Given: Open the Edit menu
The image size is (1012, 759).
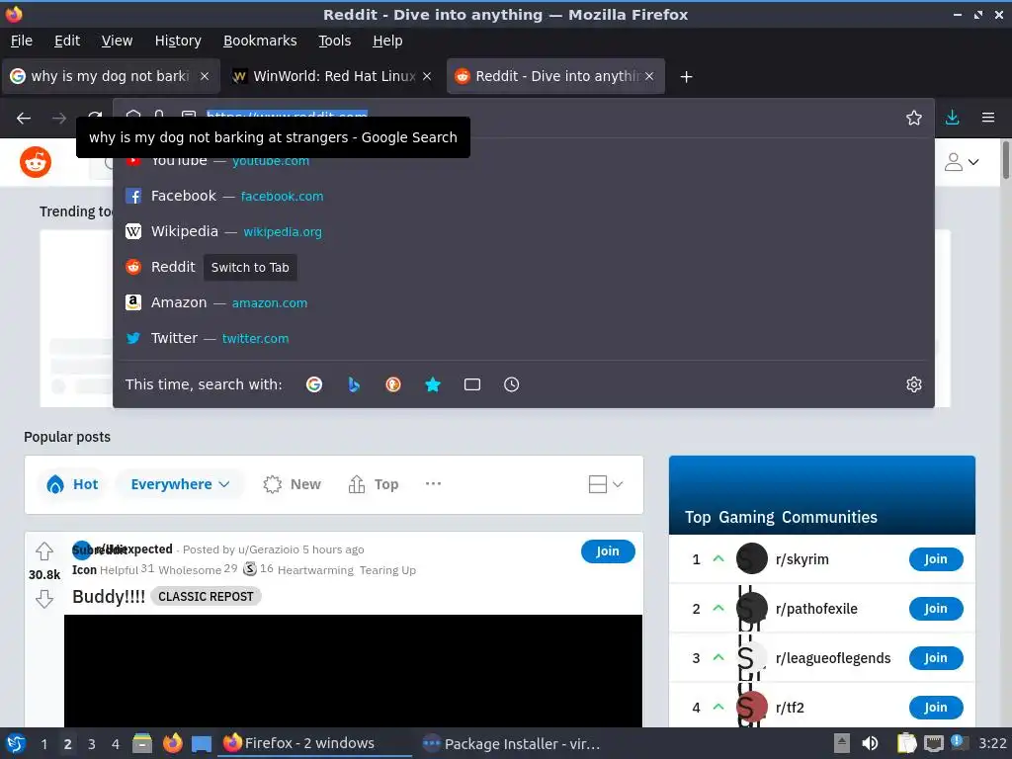Looking at the screenshot, I should pyautogui.click(x=67, y=41).
